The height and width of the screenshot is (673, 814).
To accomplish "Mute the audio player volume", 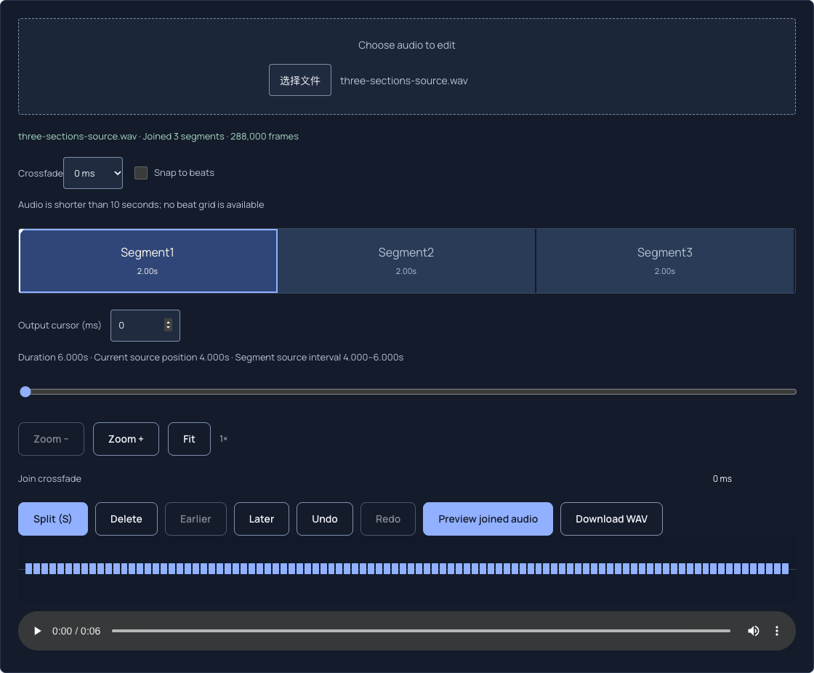I will (753, 631).
